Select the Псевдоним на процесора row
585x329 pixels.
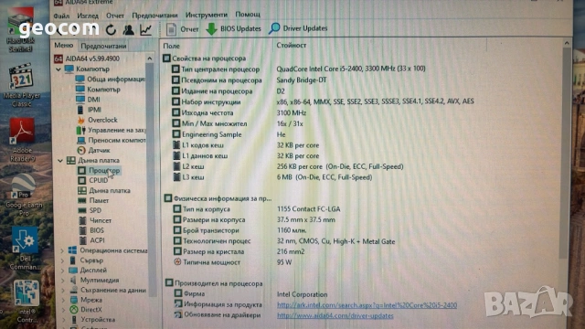250,80
